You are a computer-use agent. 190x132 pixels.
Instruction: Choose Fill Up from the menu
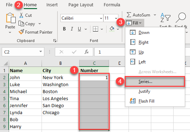coord(155,52)
